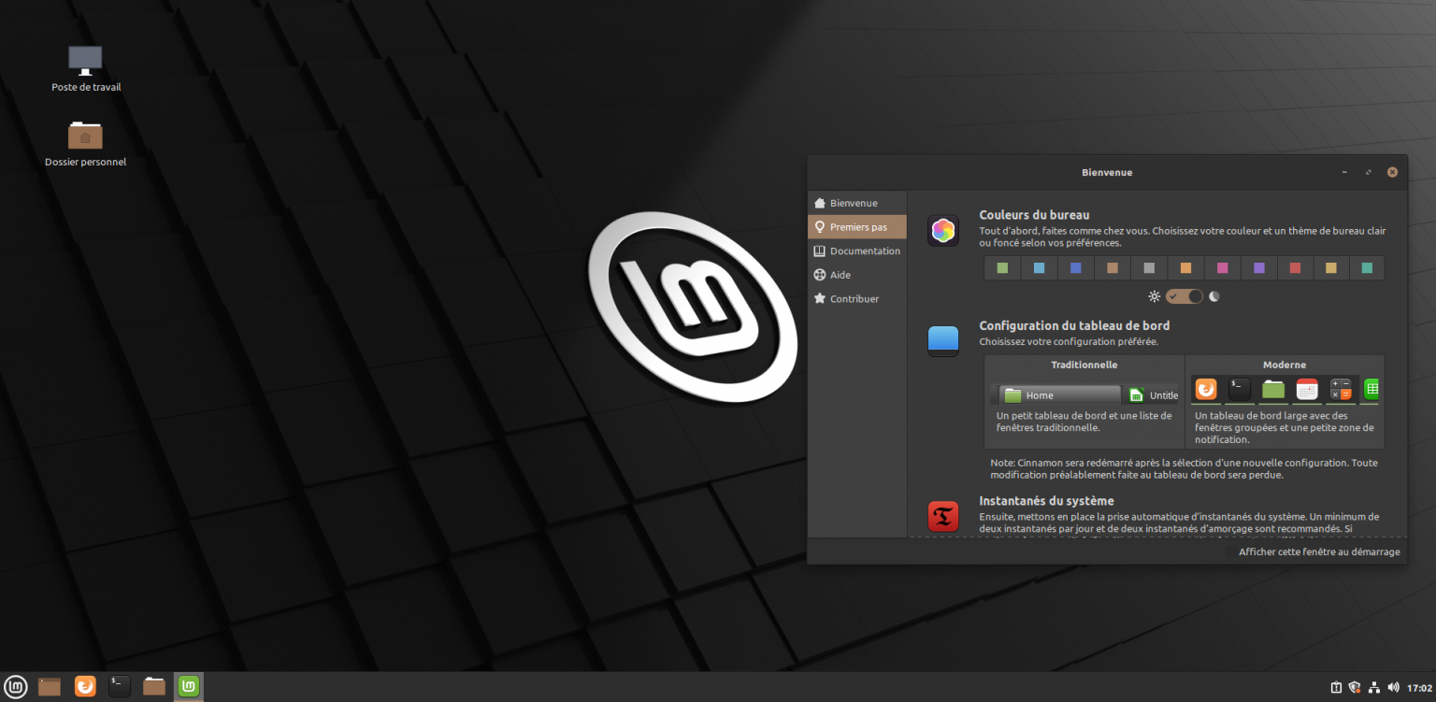Viewport: 1436px width, 702px height.
Task: Toggle the light/dark theme switch
Action: 1185,296
